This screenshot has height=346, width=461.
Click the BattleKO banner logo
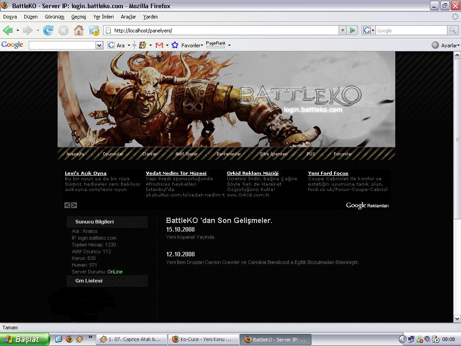[x=301, y=96]
